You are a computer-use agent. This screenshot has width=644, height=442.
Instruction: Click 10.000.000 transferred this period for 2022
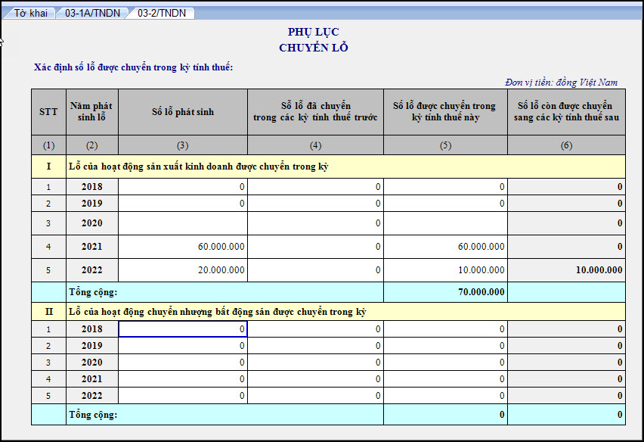click(x=445, y=270)
